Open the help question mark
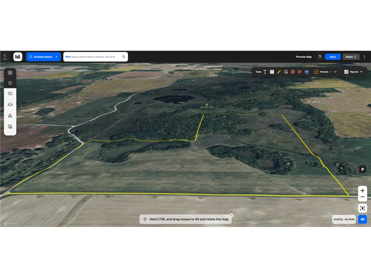The width and height of the screenshot is (371, 278). click(320, 57)
